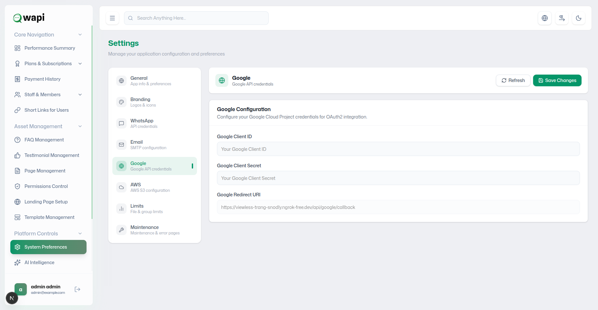The height and width of the screenshot is (310, 598).
Task: Open Permissions Control page
Action: point(48,186)
